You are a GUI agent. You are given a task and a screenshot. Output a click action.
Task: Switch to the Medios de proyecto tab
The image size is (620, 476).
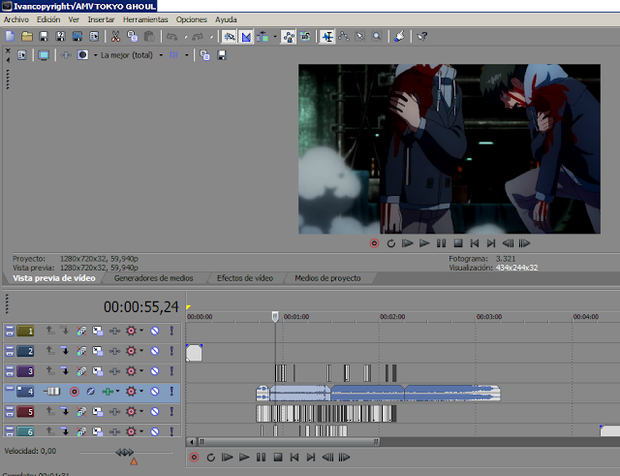[x=327, y=278]
